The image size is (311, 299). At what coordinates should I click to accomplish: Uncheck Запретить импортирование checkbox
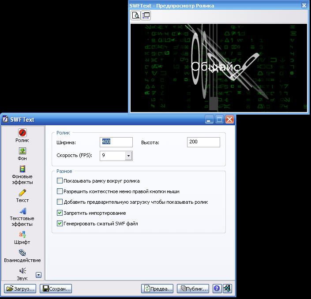click(60, 213)
